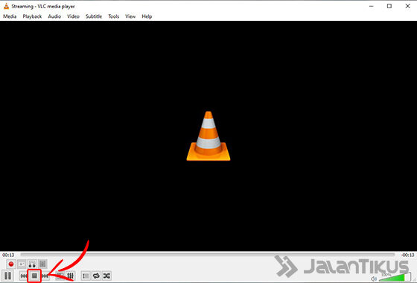The width and height of the screenshot is (417, 283).
Task: Click the playback seek bar
Action: coord(208,255)
